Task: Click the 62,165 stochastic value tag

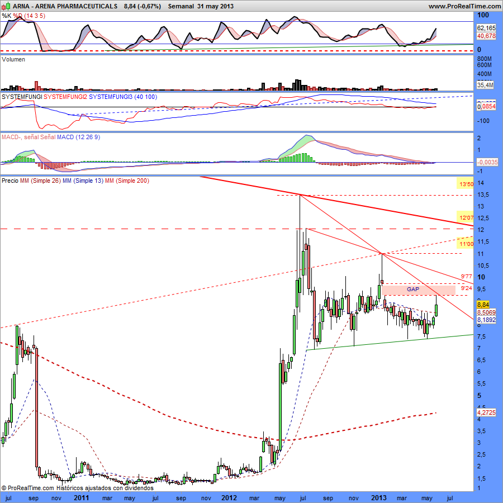Action: 486,29
